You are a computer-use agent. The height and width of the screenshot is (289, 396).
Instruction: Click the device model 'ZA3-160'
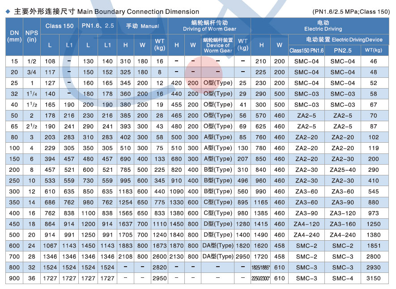pyautogui.click(x=343, y=224)
